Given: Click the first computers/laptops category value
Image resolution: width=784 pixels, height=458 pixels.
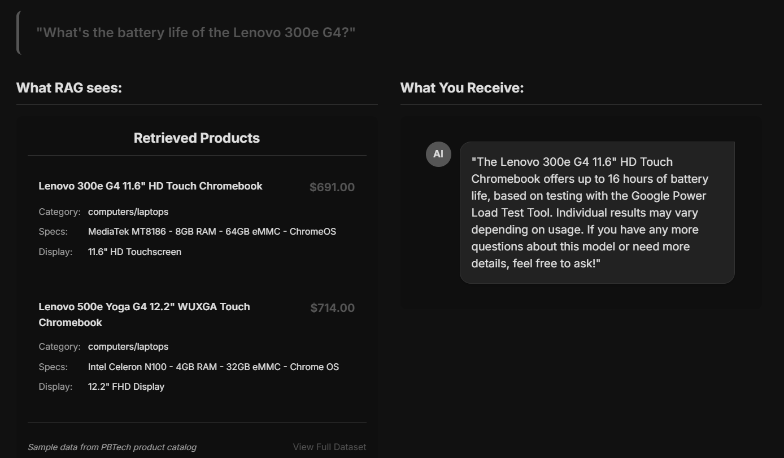Looking at the screenshot, I should [128, 212].
